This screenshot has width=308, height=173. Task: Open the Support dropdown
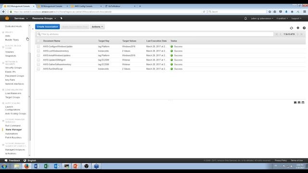tap(296, 18)
